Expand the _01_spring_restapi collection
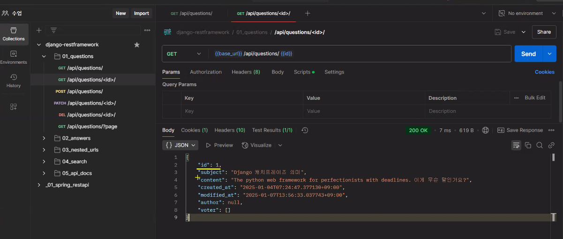Screen dimensions: 563x239 tap(39, 185)
